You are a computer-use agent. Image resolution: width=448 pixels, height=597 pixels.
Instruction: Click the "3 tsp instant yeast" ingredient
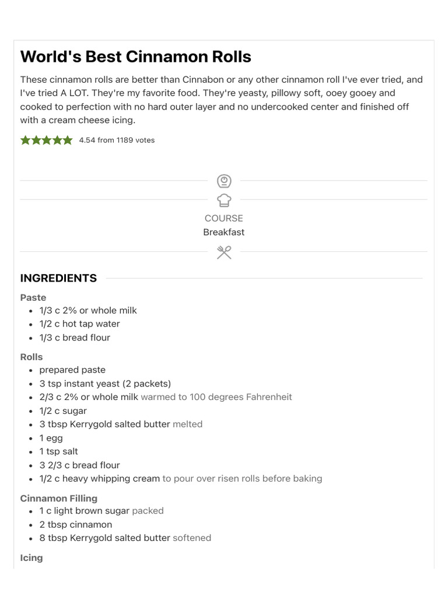105,383
